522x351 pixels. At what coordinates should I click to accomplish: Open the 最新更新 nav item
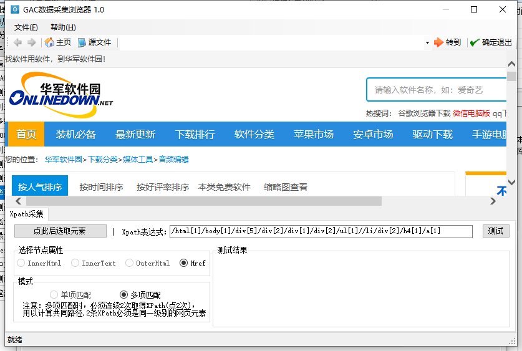(135, 134)
